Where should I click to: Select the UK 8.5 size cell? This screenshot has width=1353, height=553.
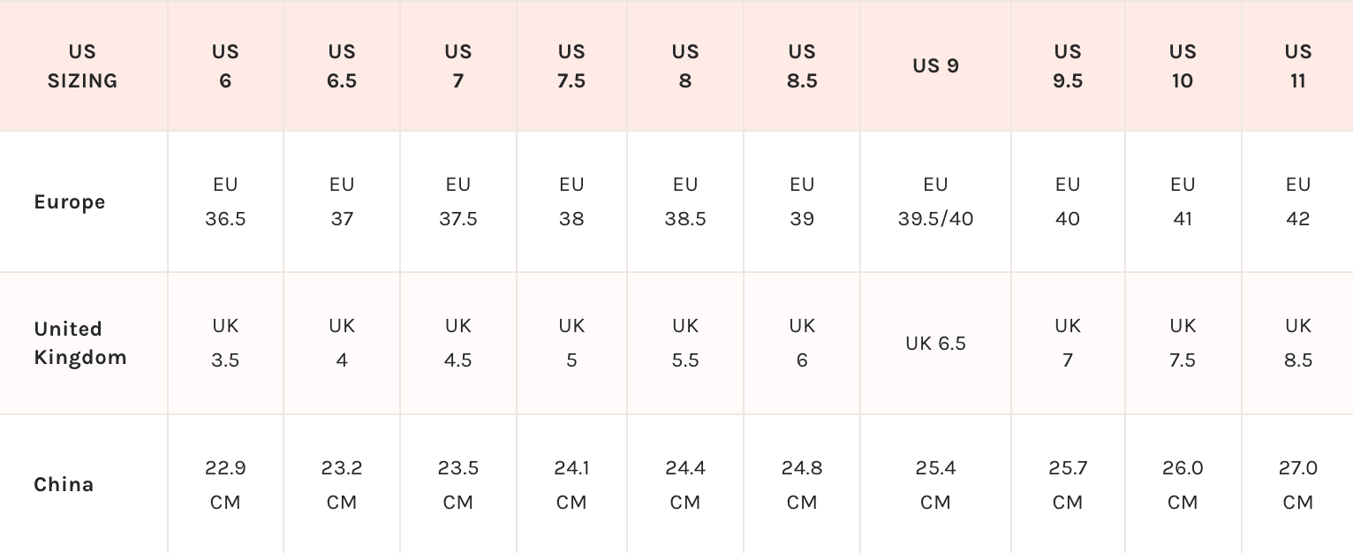(1297, 343)
